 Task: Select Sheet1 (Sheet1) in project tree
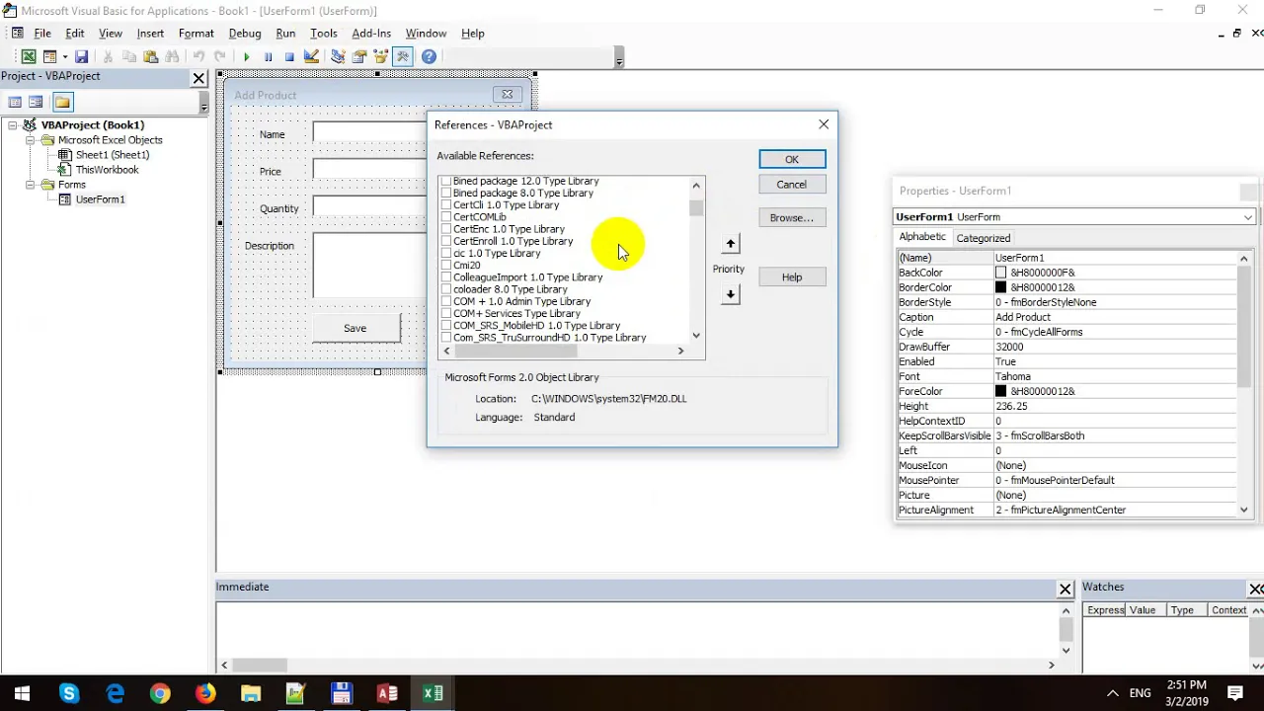113,155
